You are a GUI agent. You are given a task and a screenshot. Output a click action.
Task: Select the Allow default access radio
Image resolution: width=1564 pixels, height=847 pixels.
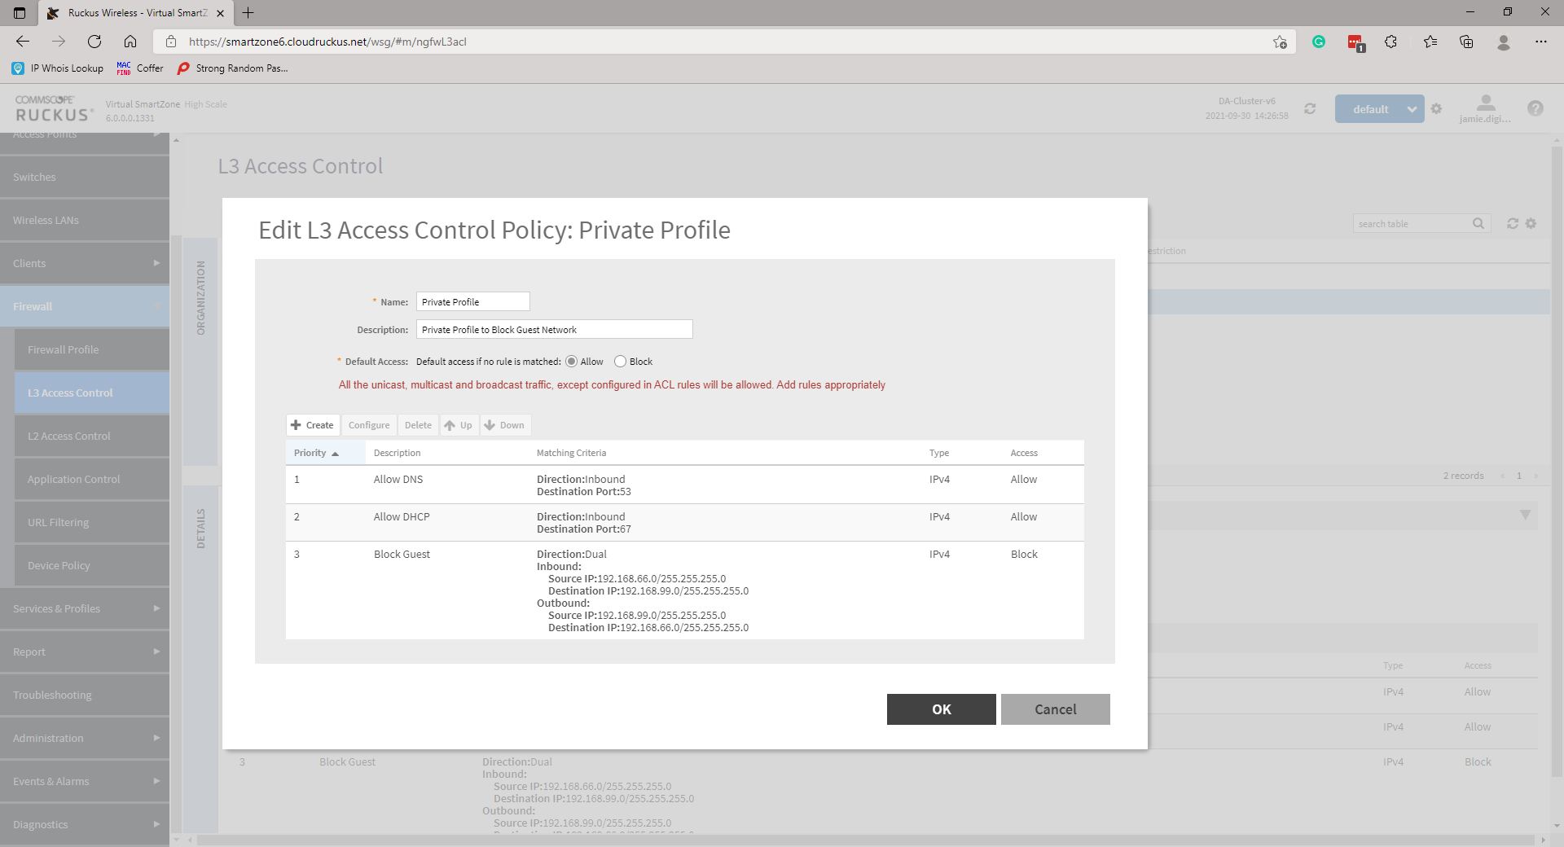click(572, 362)
